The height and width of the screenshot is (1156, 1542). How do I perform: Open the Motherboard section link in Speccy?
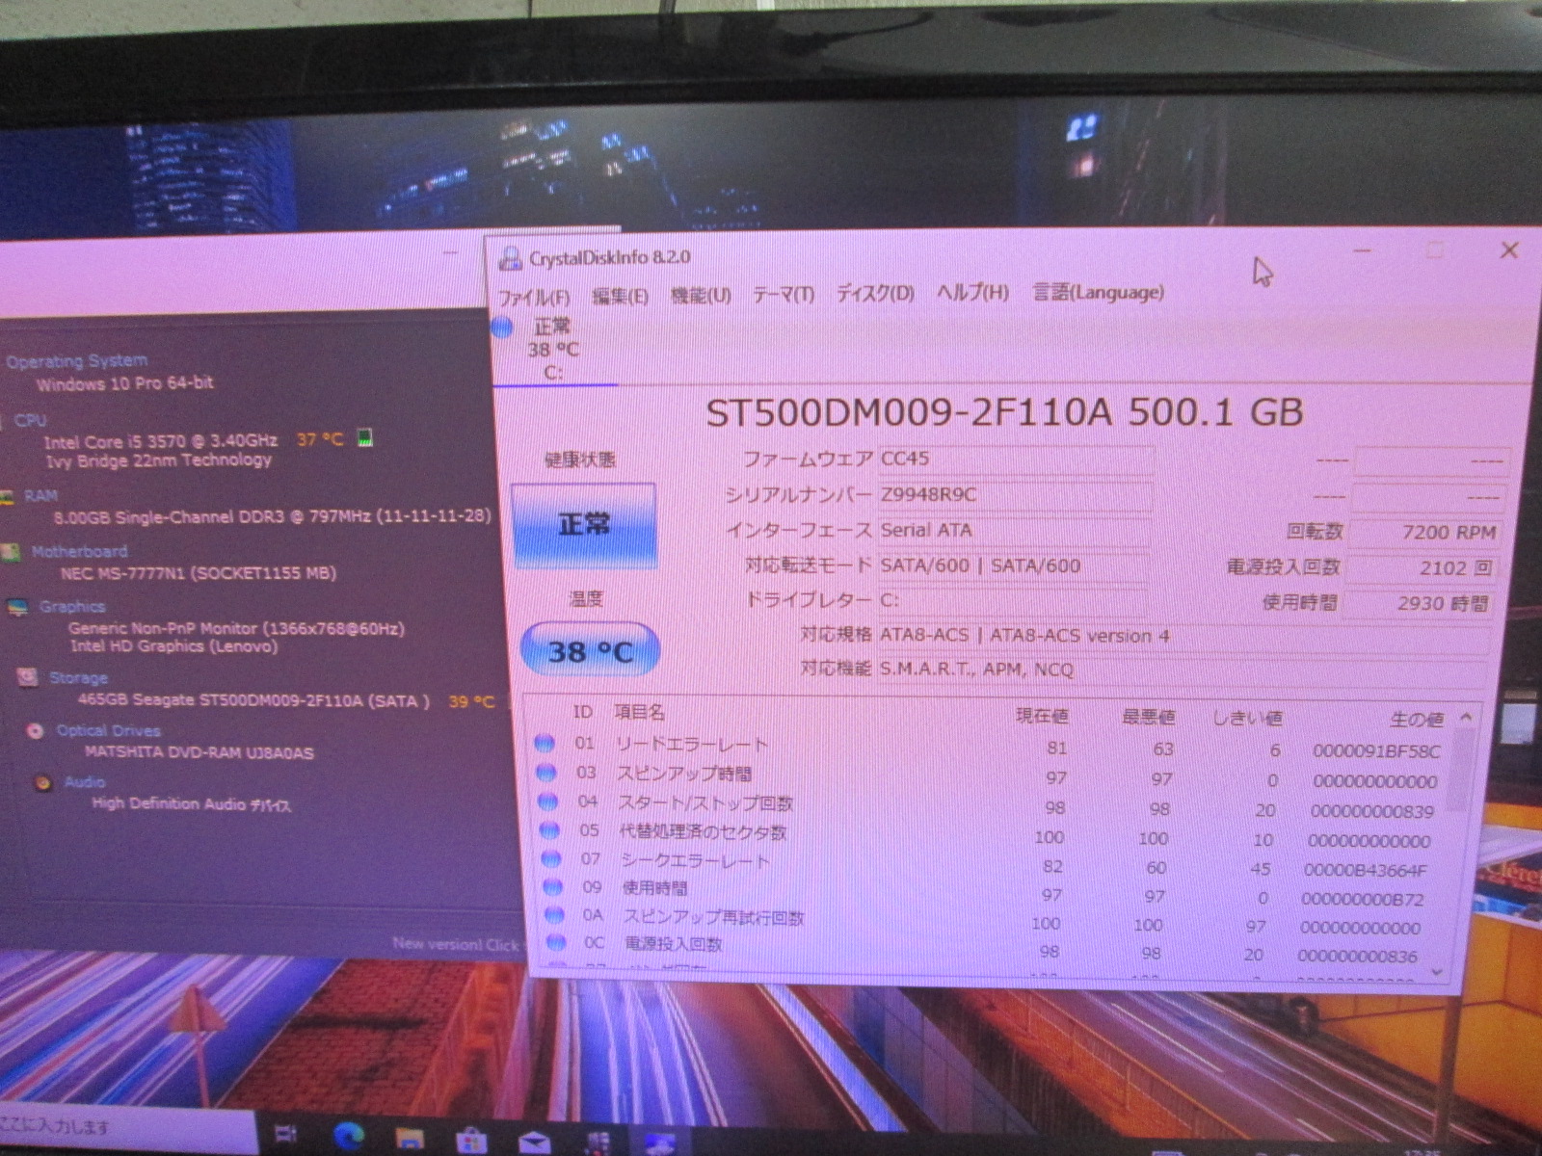pos(79,552)
